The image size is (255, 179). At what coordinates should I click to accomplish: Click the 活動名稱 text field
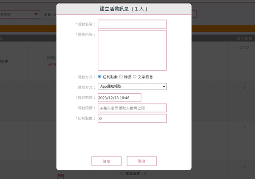pyautogui.click(x=132, y=24)
